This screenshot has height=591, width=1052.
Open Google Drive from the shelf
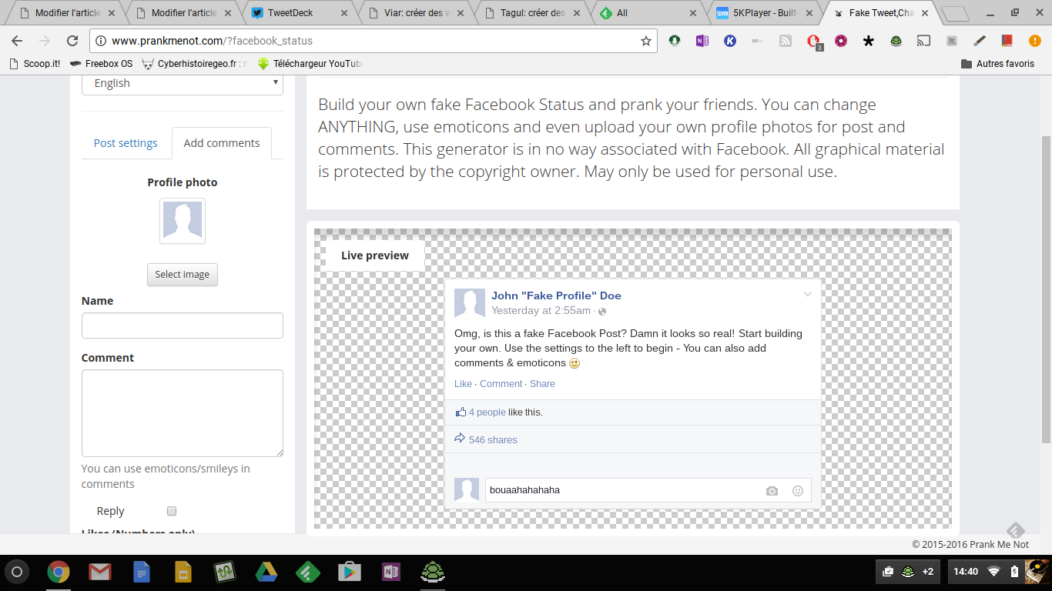click(x=266, y=572)
